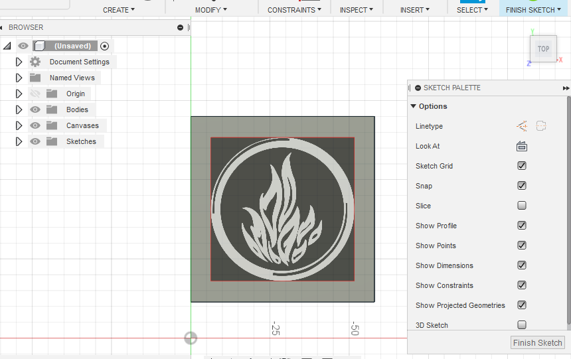Image resolution: width=571 pixels, height=359 pixels.
Task: Select the centerline Linetype icon
Action: 541,126
